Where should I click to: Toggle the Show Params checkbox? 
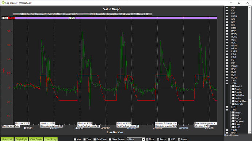click(110, 140)
